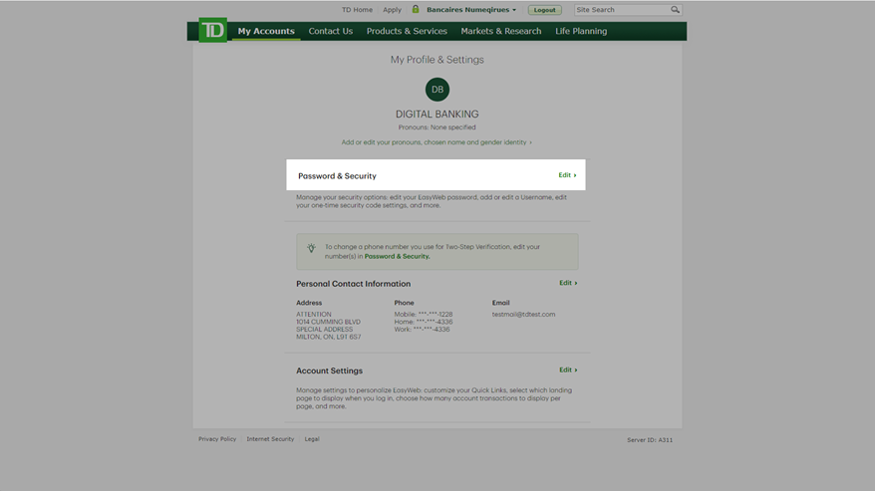This screenshot has height=491, width=875.
Task: Click the Apply link
Action: (392, 10)
